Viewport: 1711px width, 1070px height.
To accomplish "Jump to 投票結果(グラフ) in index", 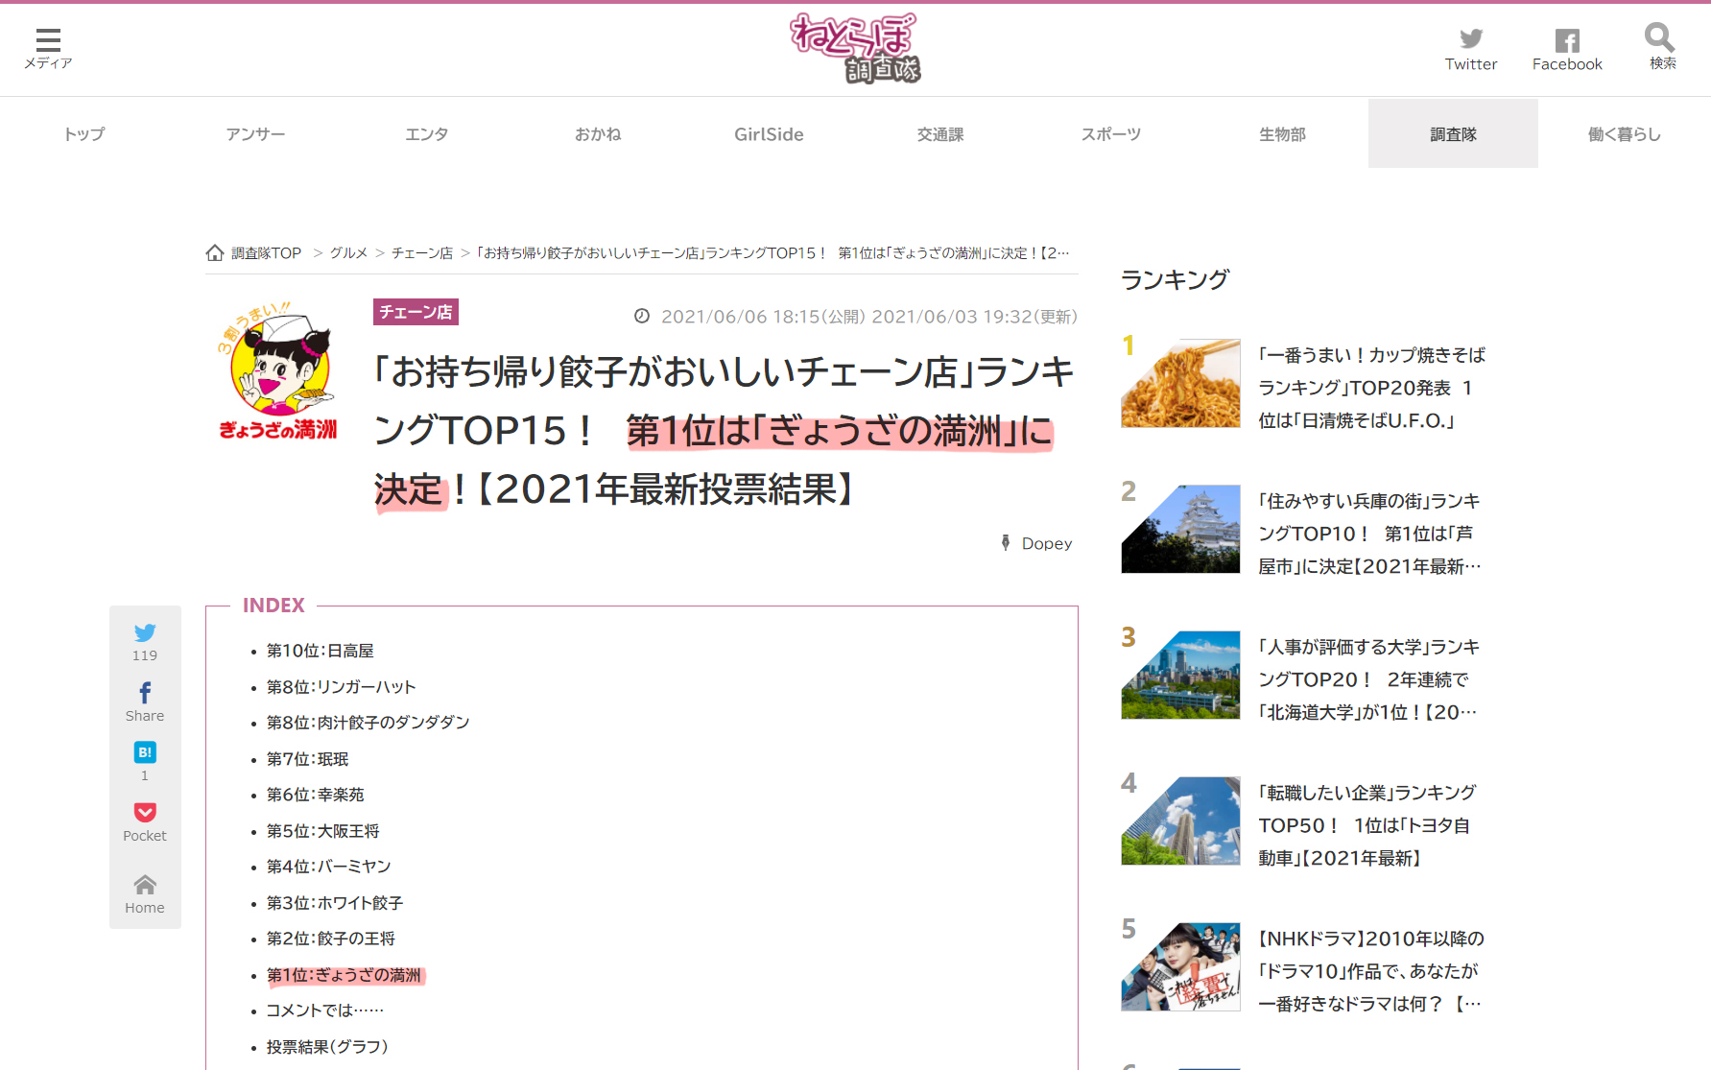I will pos(327,1047).
